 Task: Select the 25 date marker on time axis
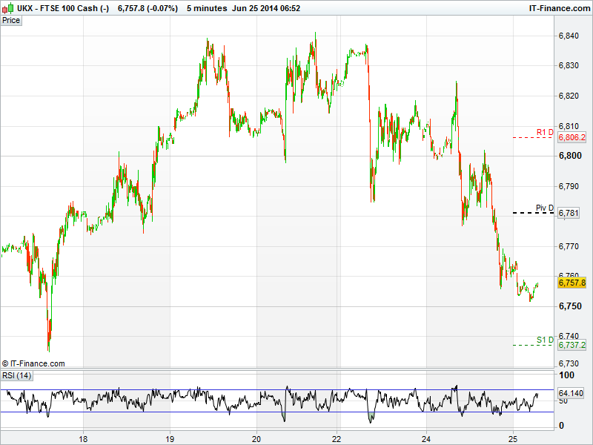(x=513, y=438)
